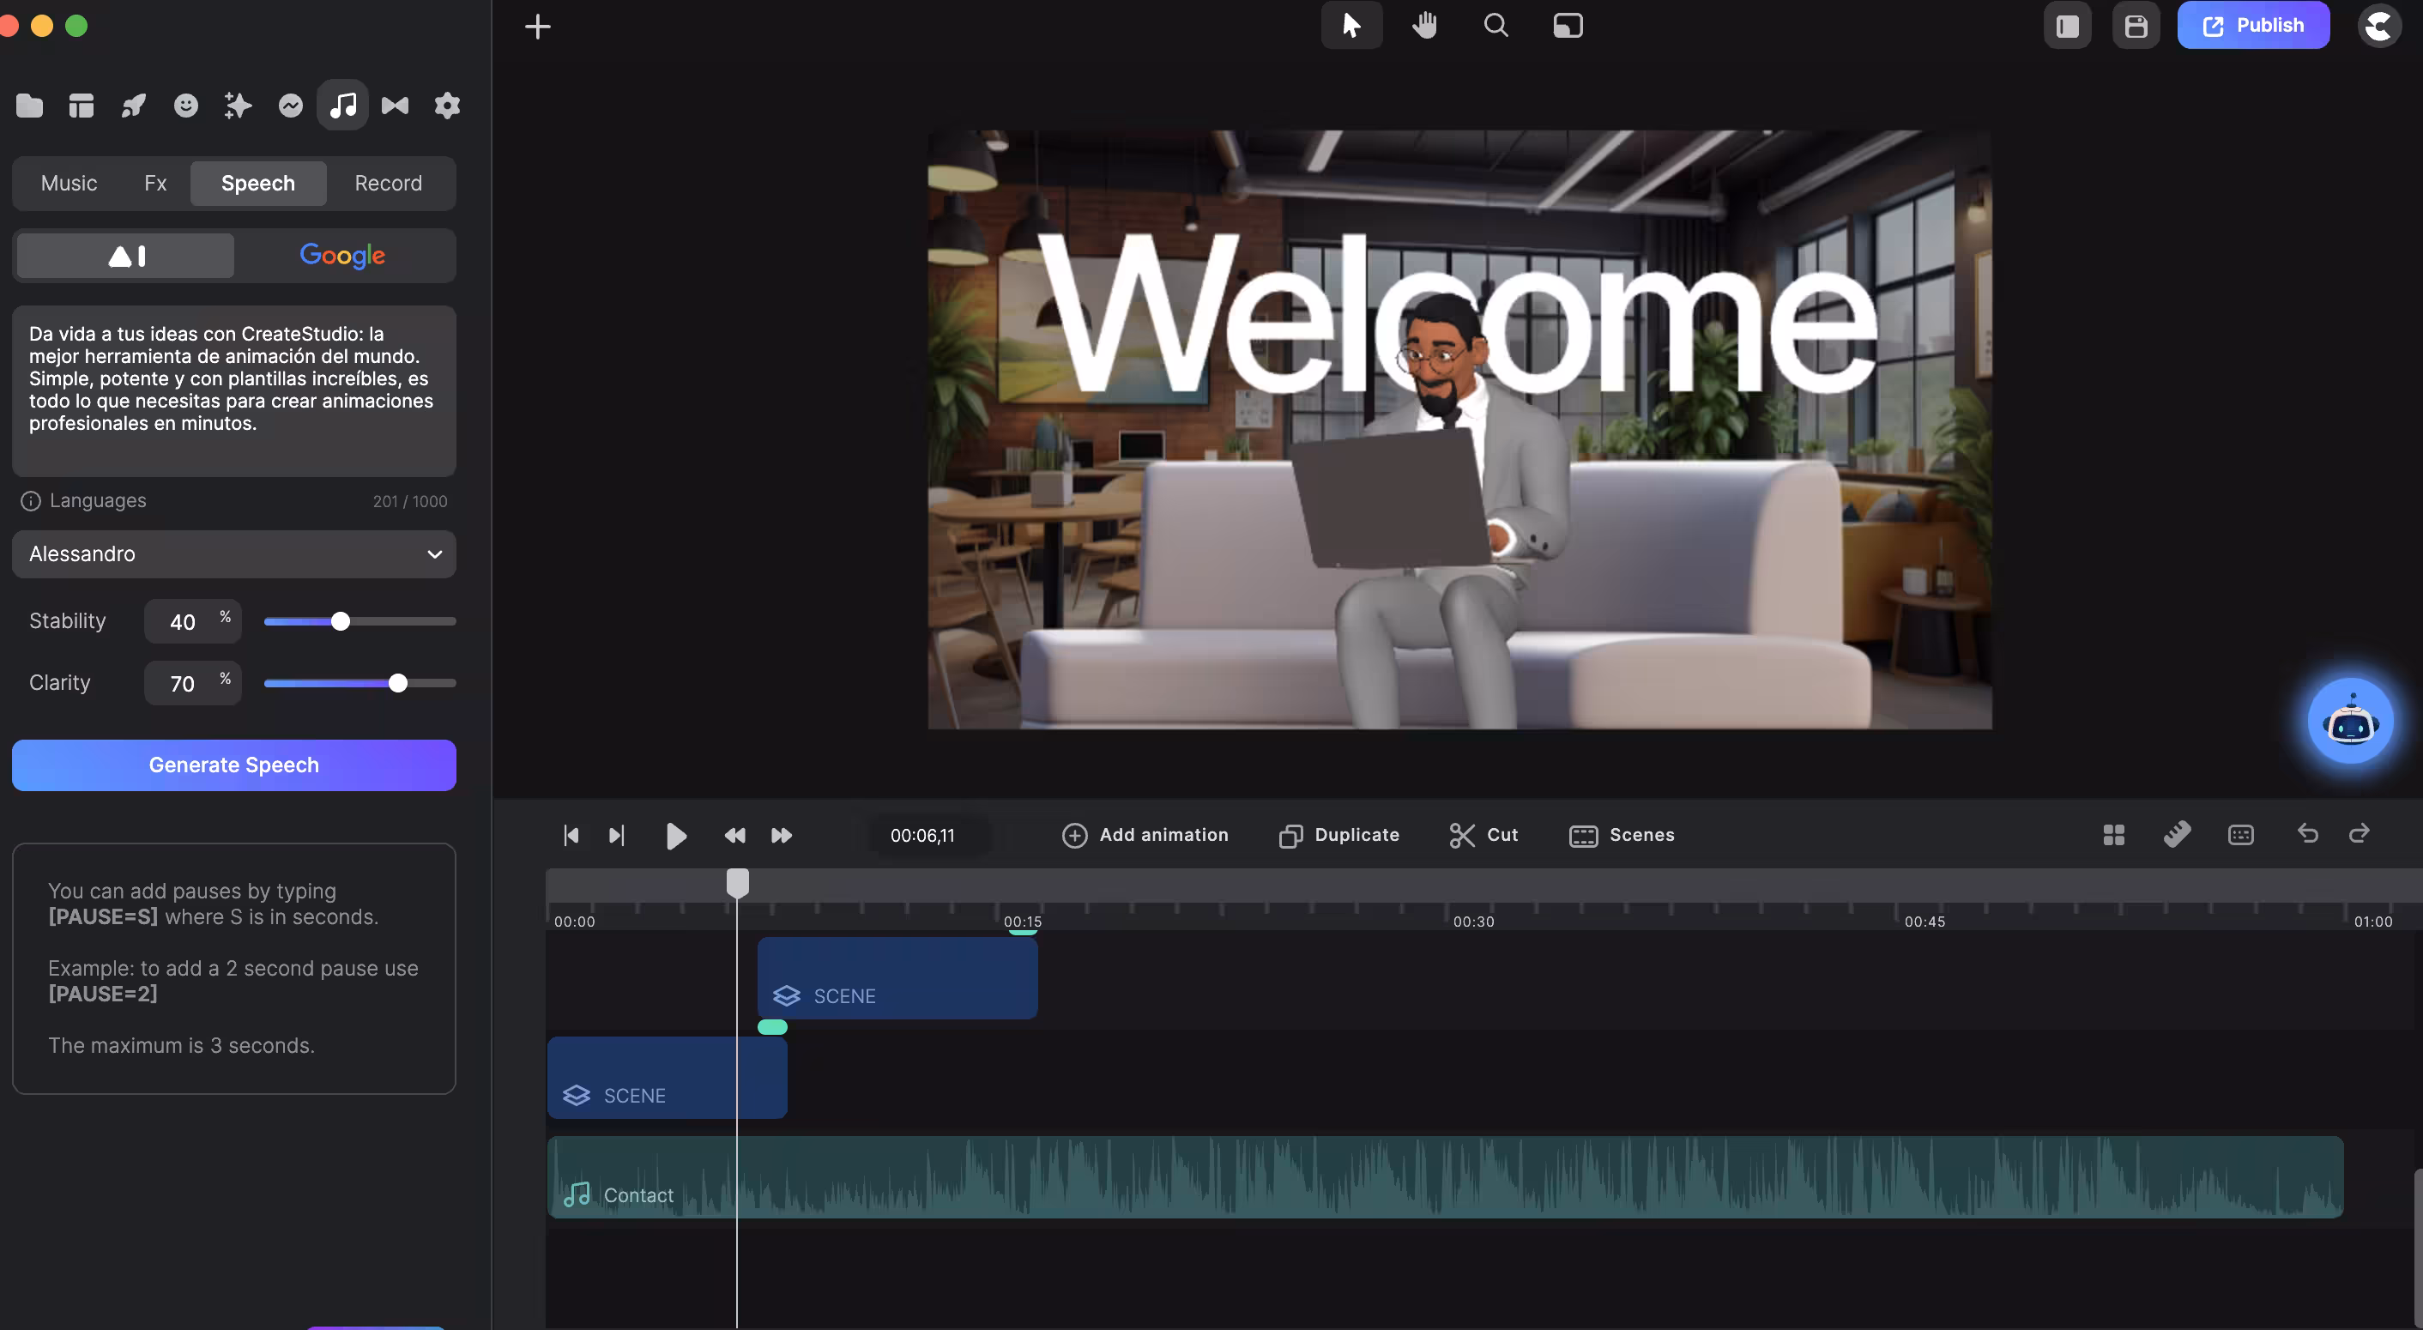Image resolution: width=2423 pixels, height=1330 pixels.
Task: Open the folder projects panel icon
Action: point(29,106)
